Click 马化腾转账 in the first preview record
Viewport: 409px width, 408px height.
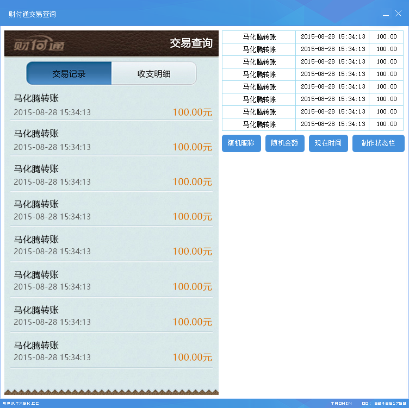click(x=36, y=98)
